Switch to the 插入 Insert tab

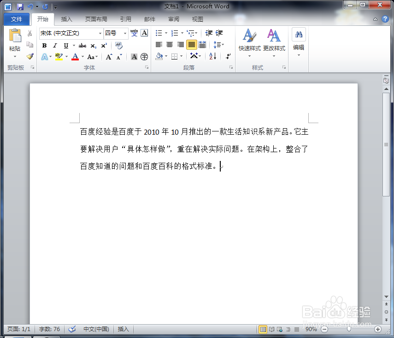[x=66, y=19]
